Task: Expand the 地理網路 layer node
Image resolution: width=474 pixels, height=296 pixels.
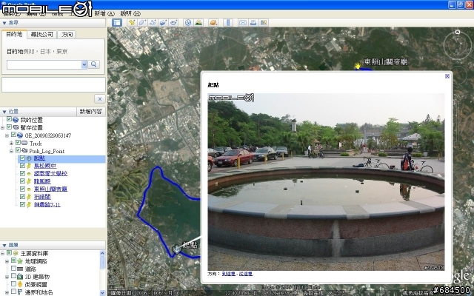Action: click(7, 261)
